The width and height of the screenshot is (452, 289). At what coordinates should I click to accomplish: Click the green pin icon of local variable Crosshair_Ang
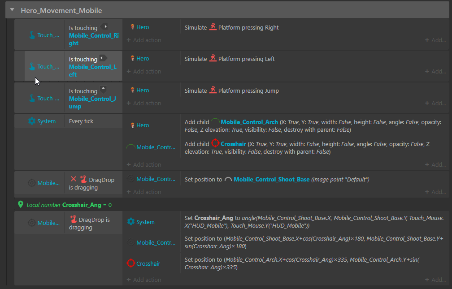coord(21,205)
